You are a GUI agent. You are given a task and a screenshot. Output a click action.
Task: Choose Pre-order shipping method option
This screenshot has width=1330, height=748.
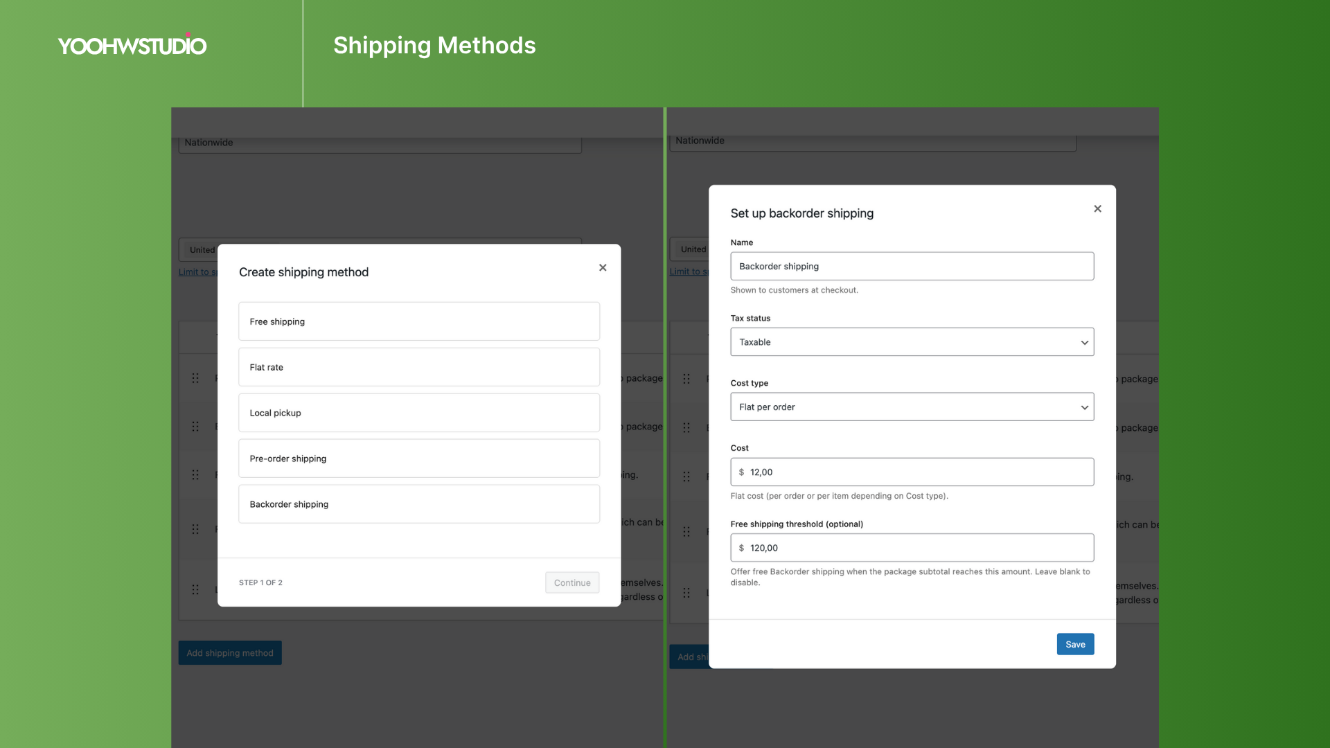tap(419, 458)
